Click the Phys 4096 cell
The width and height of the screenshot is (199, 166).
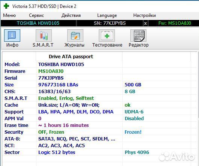(x=137, y=152)
